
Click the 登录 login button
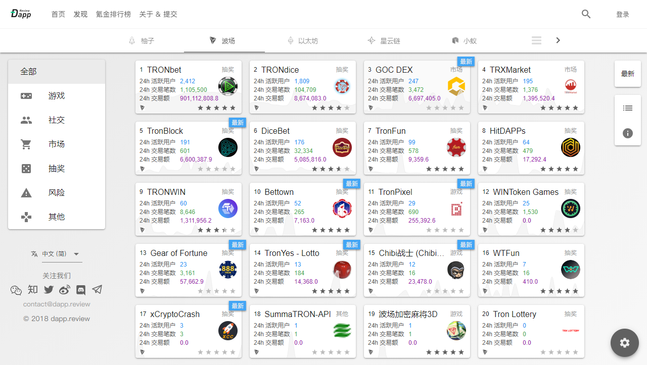[623, 14]
